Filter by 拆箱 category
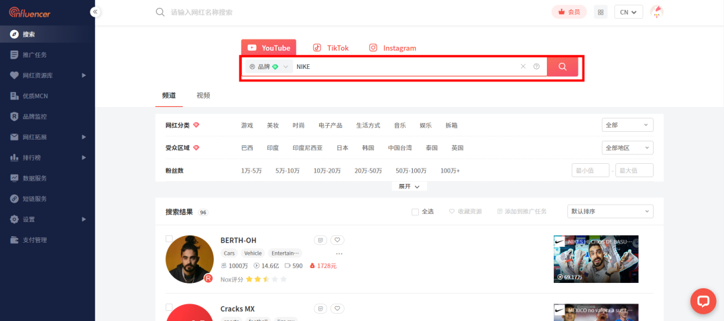This screenshot has height=321, width=724. pos(452,125)
